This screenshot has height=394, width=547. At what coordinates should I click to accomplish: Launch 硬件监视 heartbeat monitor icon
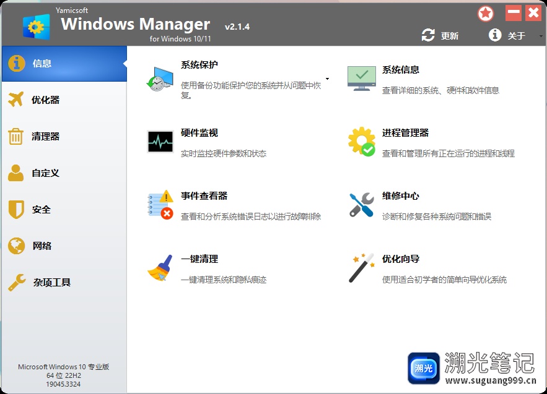point(160,142)
